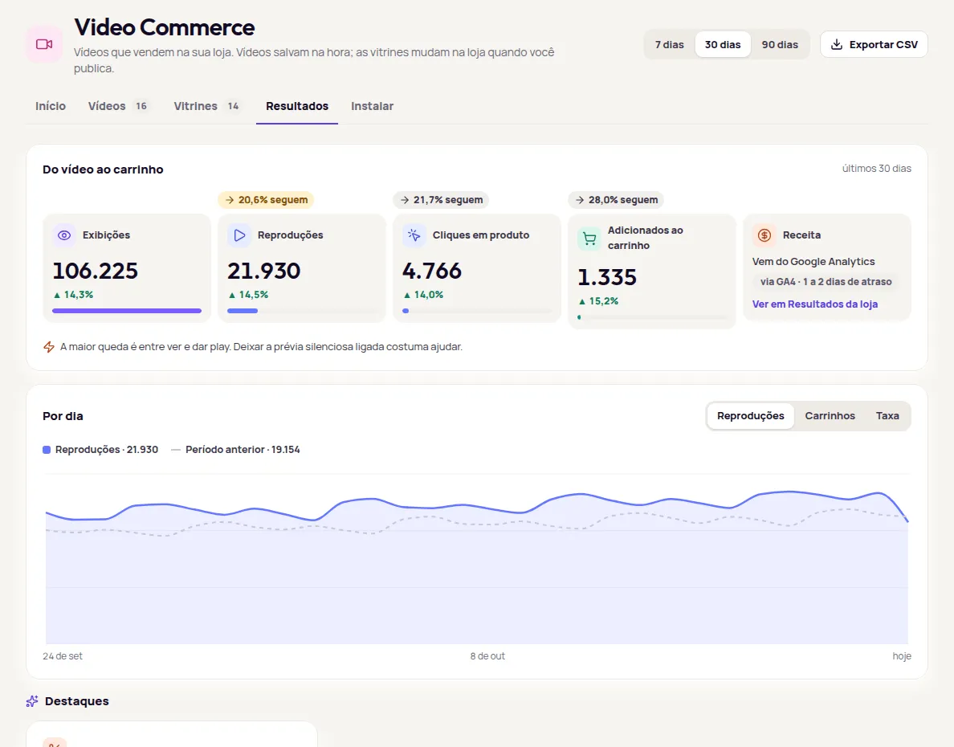Select the 90 dias period

[780, 44]
